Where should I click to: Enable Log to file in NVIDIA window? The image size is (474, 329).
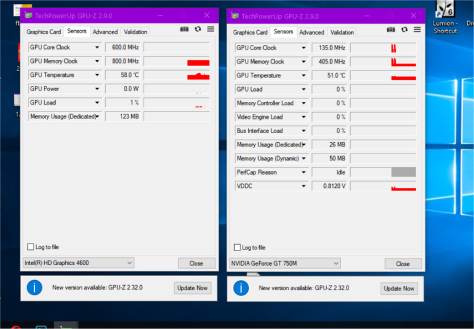pyautogui.click(x=238, y=248)
